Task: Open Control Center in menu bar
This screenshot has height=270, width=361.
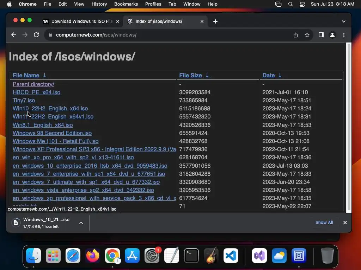Action: click(302, 4)
